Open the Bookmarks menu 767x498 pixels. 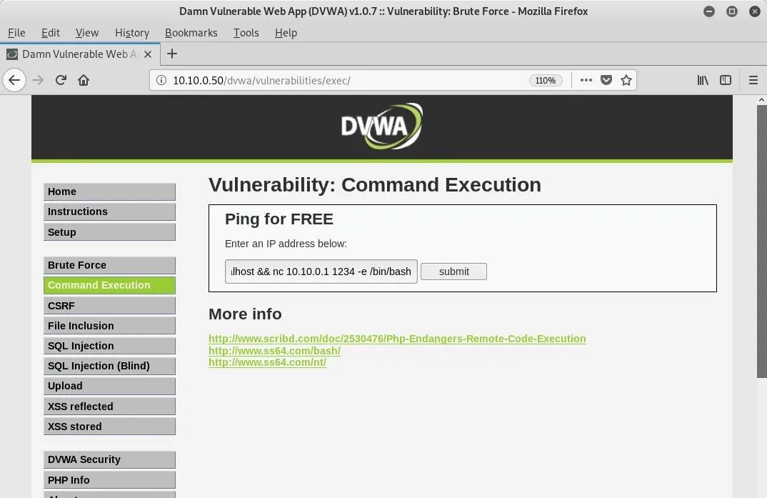[191, 33]
